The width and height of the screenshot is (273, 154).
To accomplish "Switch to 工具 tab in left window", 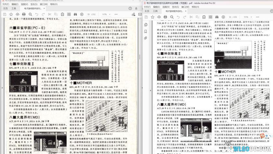I will click(x=14, y=8).
